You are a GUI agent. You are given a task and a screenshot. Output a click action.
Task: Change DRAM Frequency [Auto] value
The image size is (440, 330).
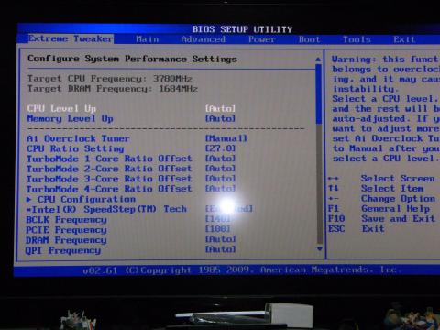pos(220,239)
